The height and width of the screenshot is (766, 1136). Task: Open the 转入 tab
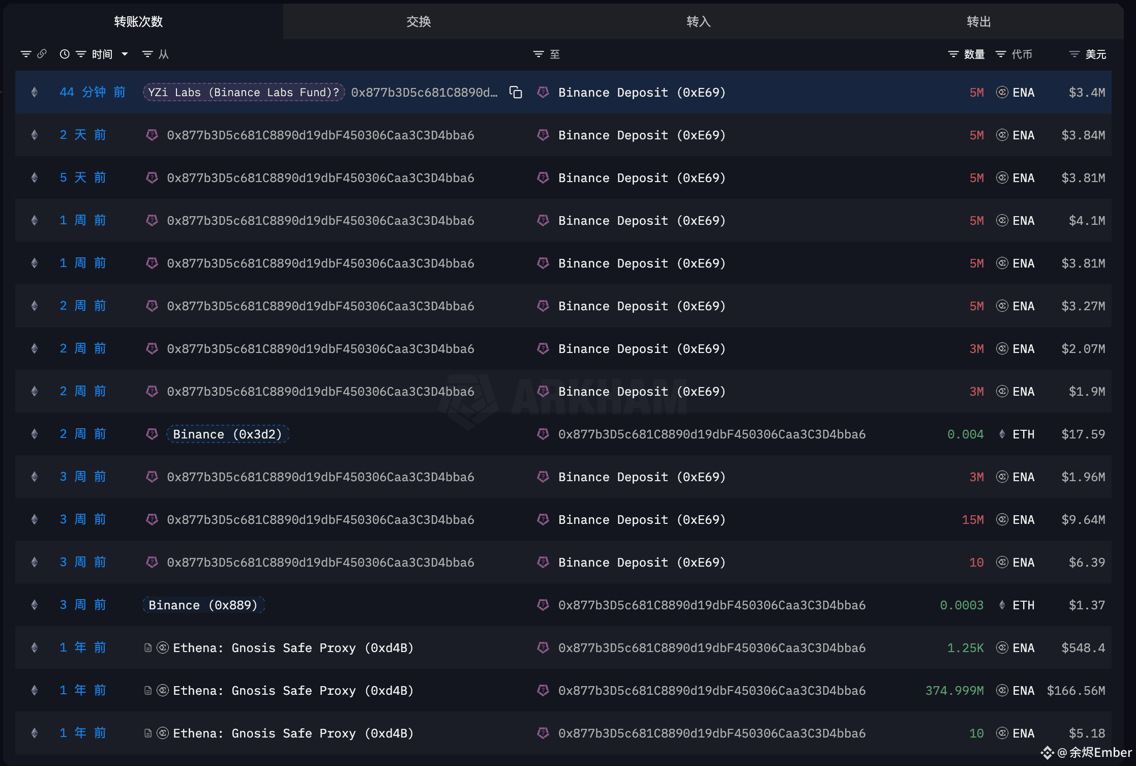[699, 21]
